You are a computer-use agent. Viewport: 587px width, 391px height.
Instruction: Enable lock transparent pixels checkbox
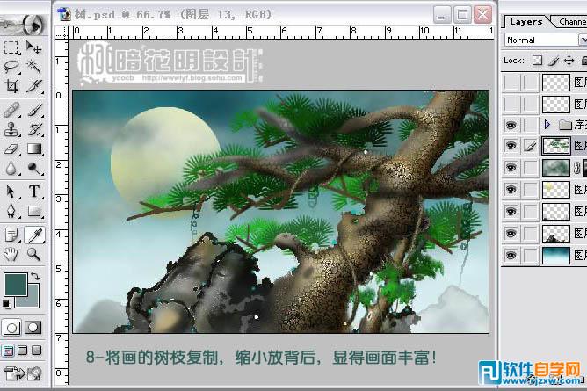pos(537,61)
